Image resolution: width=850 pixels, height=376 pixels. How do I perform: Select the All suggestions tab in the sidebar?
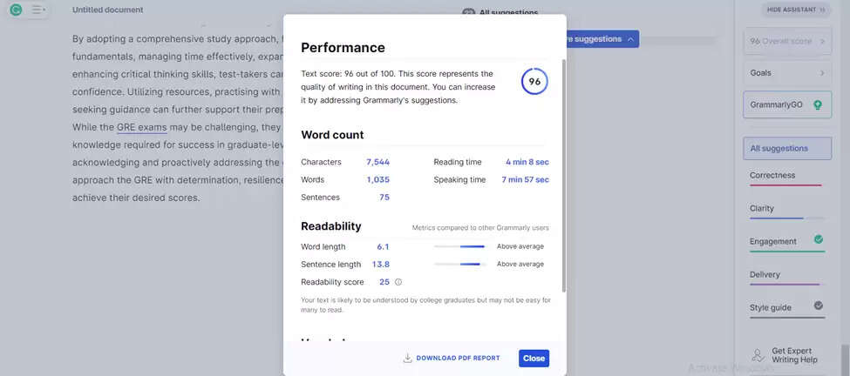pyautogui.click(x=779, y=148)
